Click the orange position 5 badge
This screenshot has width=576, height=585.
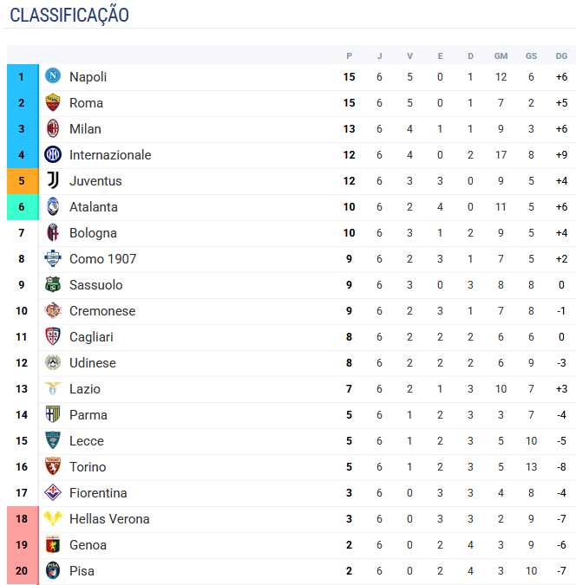pos(22,181)
